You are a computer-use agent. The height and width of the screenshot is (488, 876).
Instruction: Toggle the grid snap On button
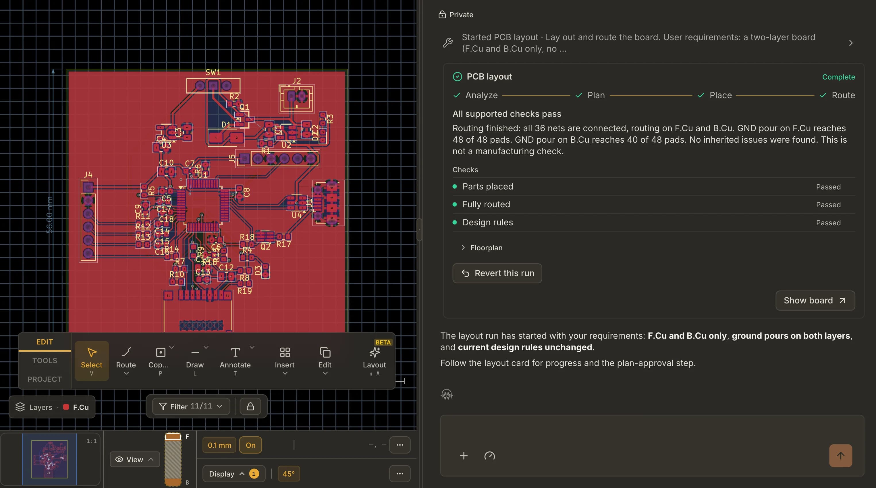click(x=250, y=445)
